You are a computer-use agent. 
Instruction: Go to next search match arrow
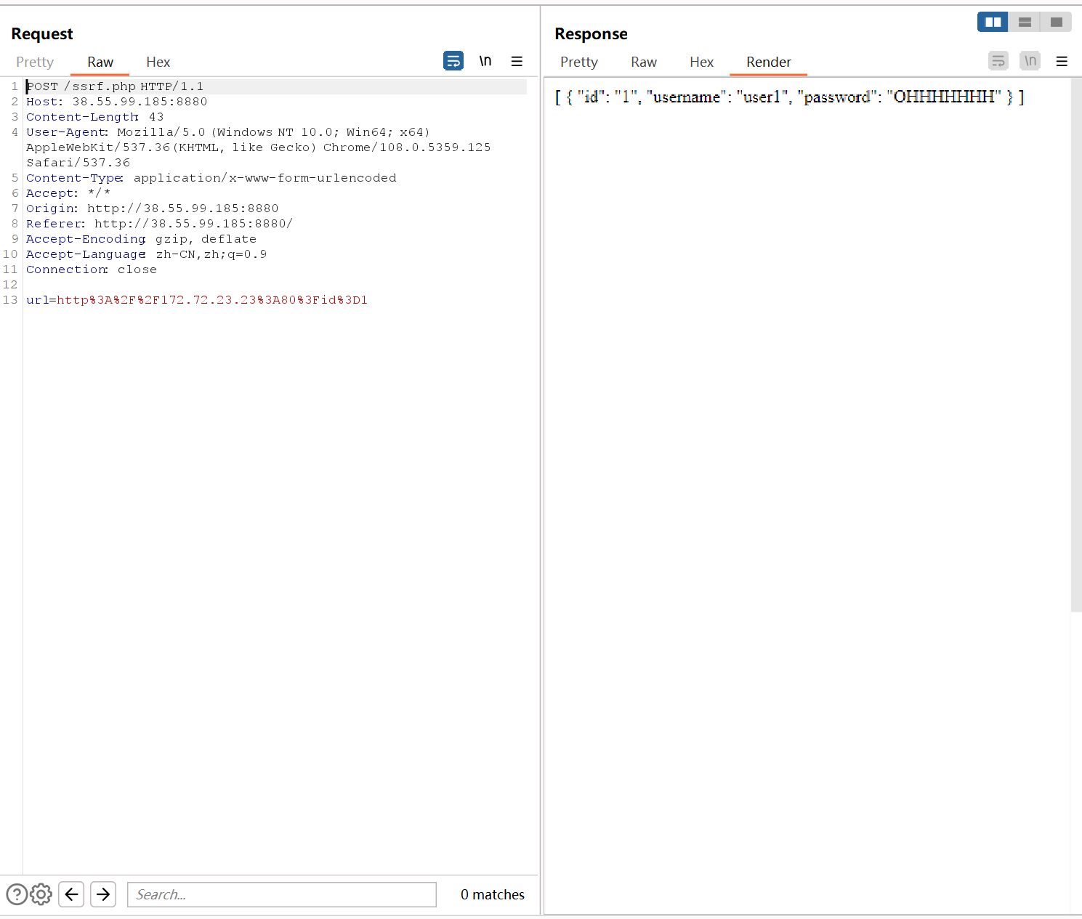point(103,894)
